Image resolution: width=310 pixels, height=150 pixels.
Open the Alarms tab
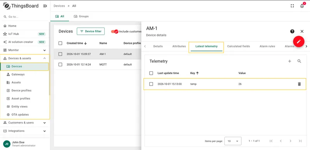click(289, 46)
